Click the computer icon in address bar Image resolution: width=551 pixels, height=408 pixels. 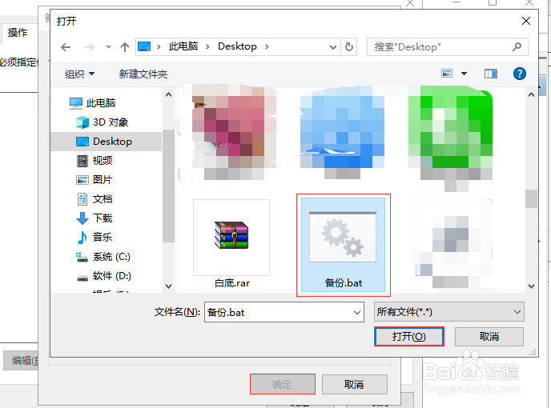pyautogui.click(x=144, y=46)
